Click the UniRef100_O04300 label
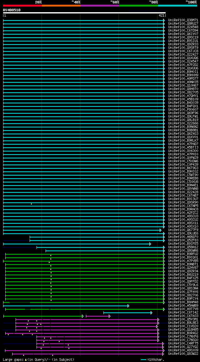The height and width of the screenshot is (362, 200). coord(183,151)
